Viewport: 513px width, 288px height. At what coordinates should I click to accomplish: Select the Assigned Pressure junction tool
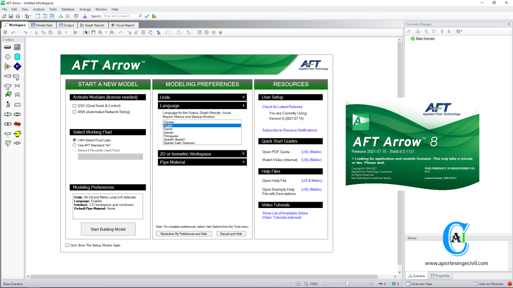pyautogui.click(x=18, y=67)
